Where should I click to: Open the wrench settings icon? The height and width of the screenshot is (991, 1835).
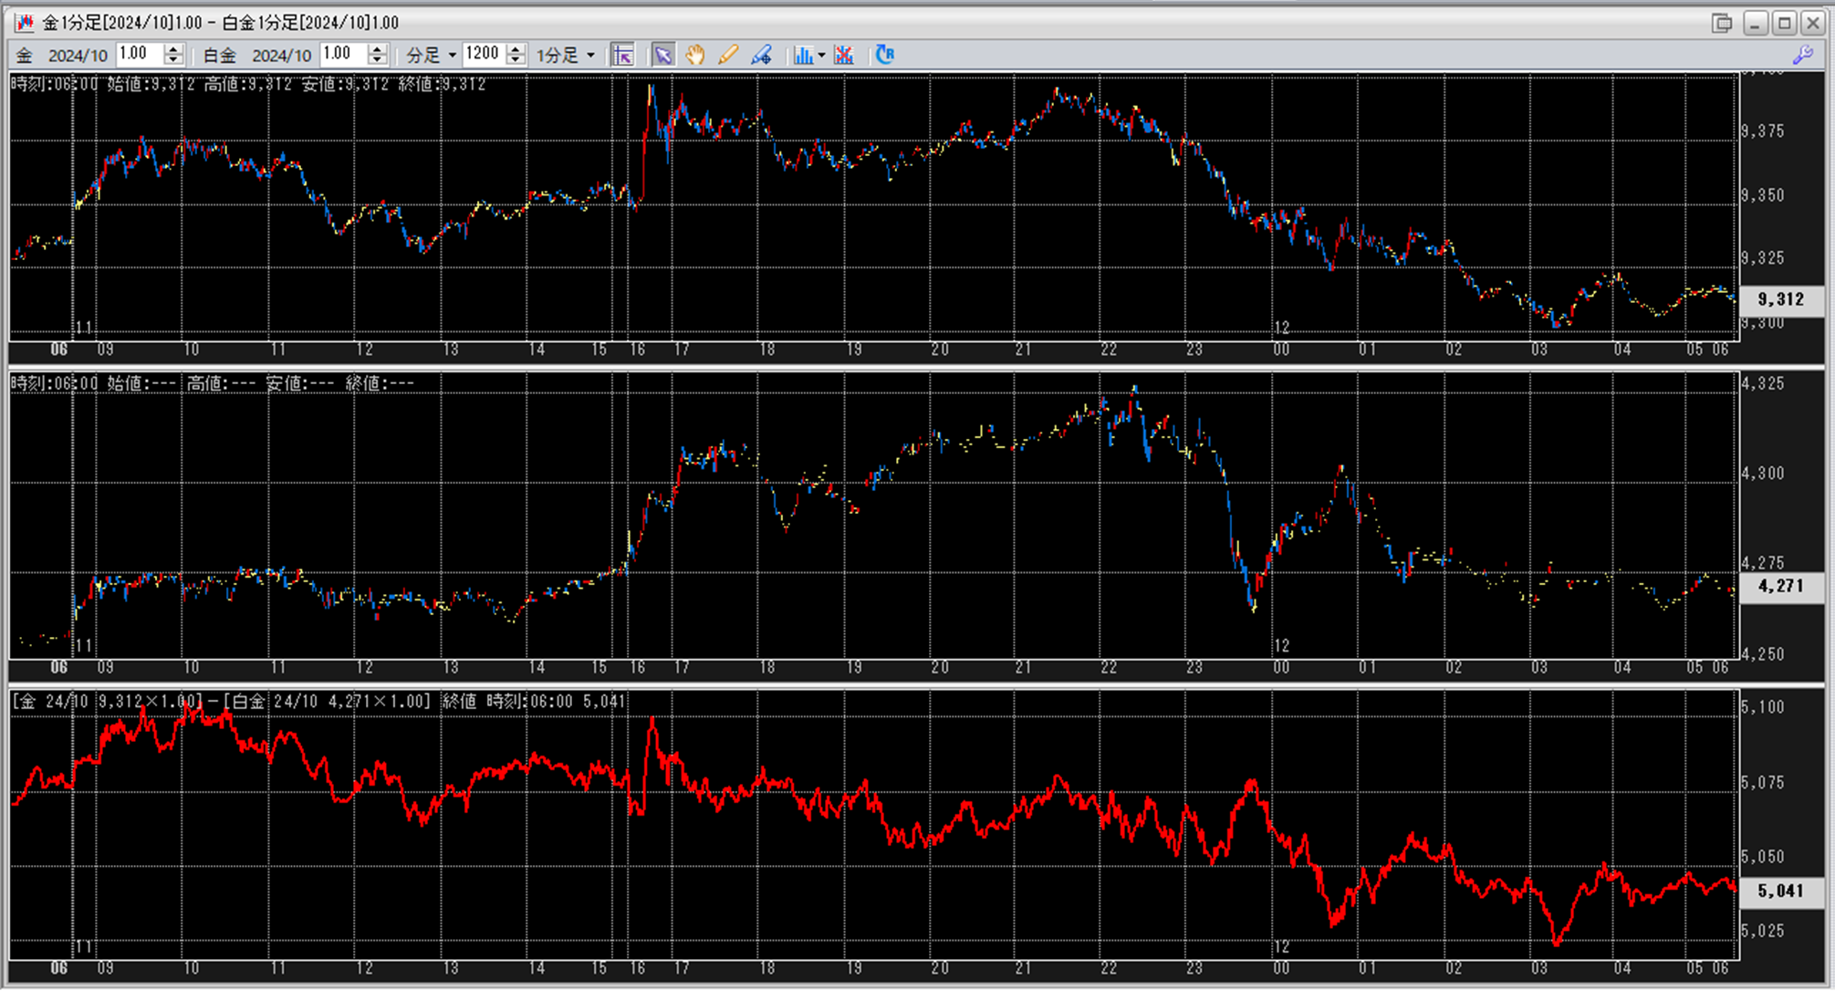pyautogui.click(x=1802, y=56)
